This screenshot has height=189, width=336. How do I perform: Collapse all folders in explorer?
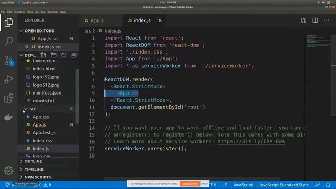[x=74, y=55]
